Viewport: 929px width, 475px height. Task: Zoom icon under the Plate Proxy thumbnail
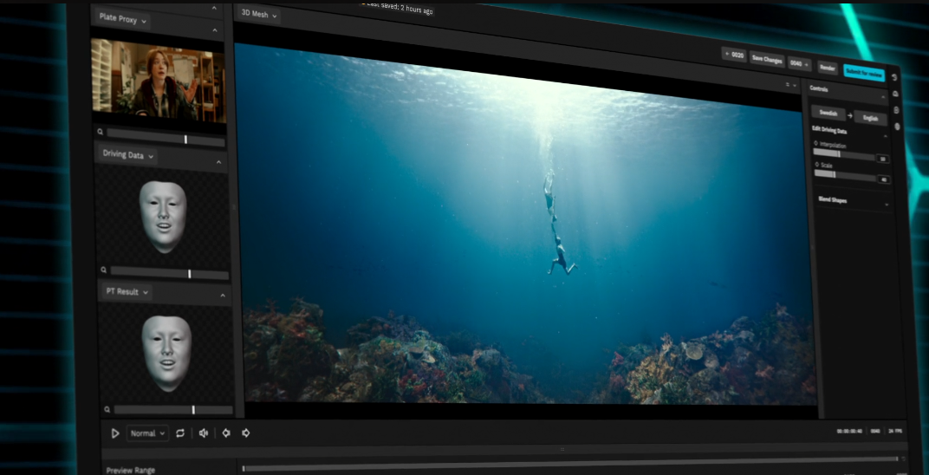101,133
